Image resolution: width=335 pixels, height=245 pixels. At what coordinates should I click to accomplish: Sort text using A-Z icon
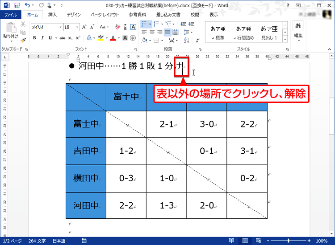187,40
